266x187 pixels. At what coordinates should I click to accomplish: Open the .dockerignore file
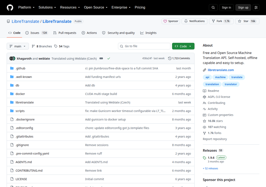click(x=25, y=119)
